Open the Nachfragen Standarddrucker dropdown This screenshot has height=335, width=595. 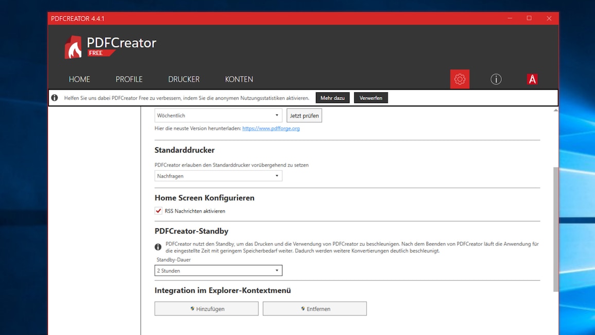(218, 176)
